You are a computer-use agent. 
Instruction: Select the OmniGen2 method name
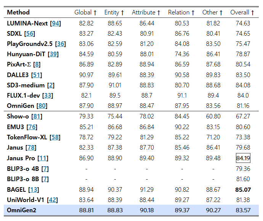point(21,210)
